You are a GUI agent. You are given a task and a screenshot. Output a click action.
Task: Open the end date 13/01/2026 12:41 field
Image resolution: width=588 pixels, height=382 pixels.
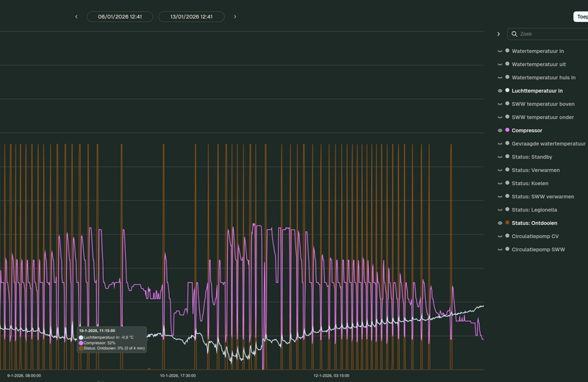(192, 16)
